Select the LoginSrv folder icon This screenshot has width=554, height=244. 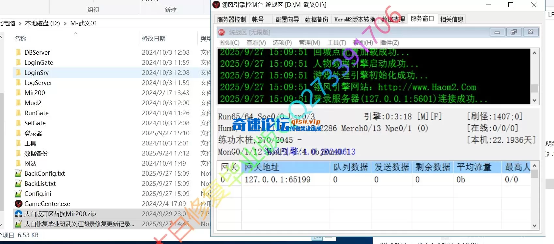[18, 73]
